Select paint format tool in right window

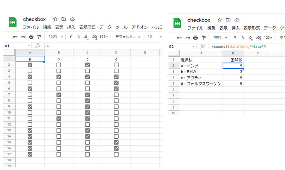[x=204, y=38]
